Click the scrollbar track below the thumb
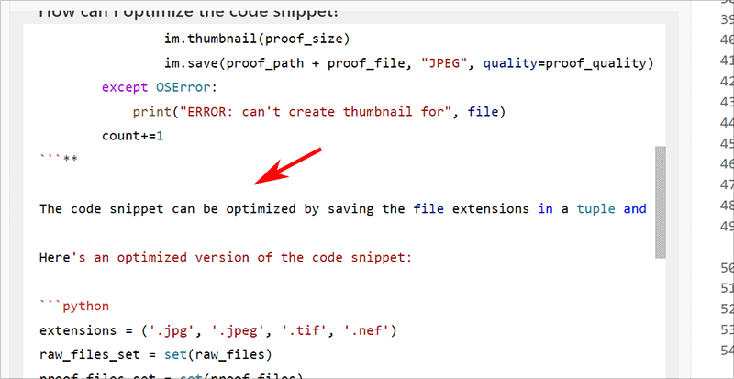 [x=659, y=312]
